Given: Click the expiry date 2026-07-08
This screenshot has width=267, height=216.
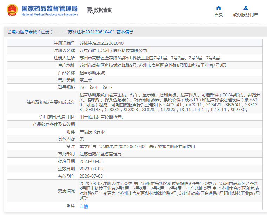Looking at the screenshot, I should click(91, 176).
